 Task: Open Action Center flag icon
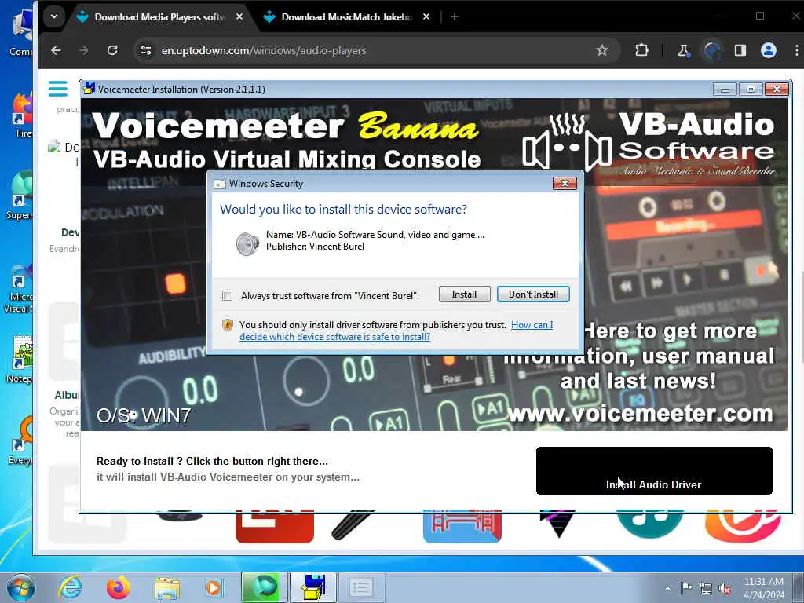click(x=686, y=587)
